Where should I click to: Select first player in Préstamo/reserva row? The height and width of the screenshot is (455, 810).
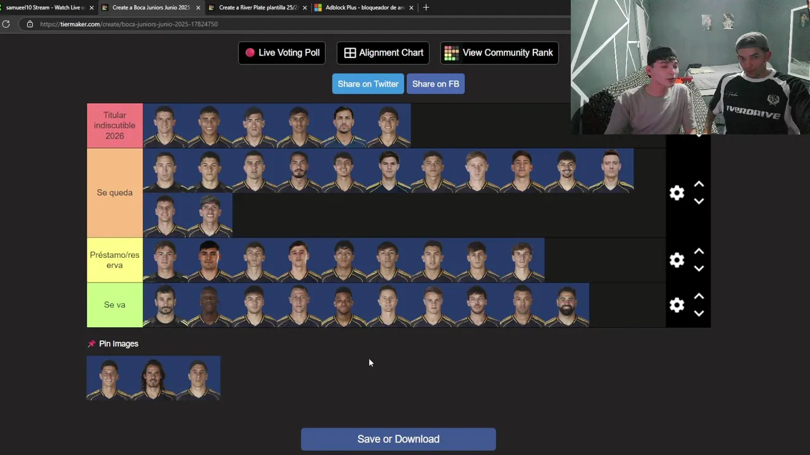(165, 260)
